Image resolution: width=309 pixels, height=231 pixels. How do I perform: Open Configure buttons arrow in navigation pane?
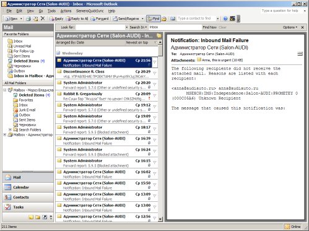(51, 217)
